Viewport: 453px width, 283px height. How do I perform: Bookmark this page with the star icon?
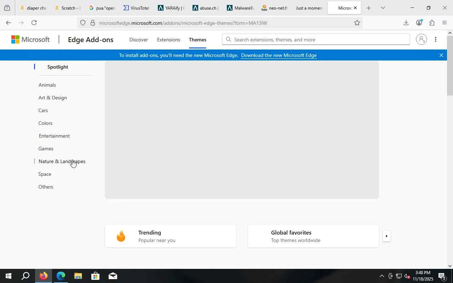pos(357,23)
